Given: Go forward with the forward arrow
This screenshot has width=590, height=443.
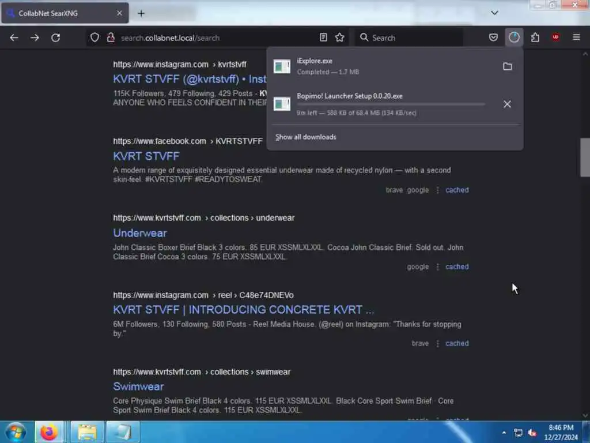Looking at the screenshot, I should click(x=35, y=37).
